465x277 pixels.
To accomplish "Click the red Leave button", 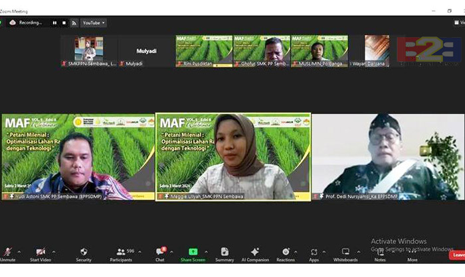I will pyautogui.click(x=457, y=255).
